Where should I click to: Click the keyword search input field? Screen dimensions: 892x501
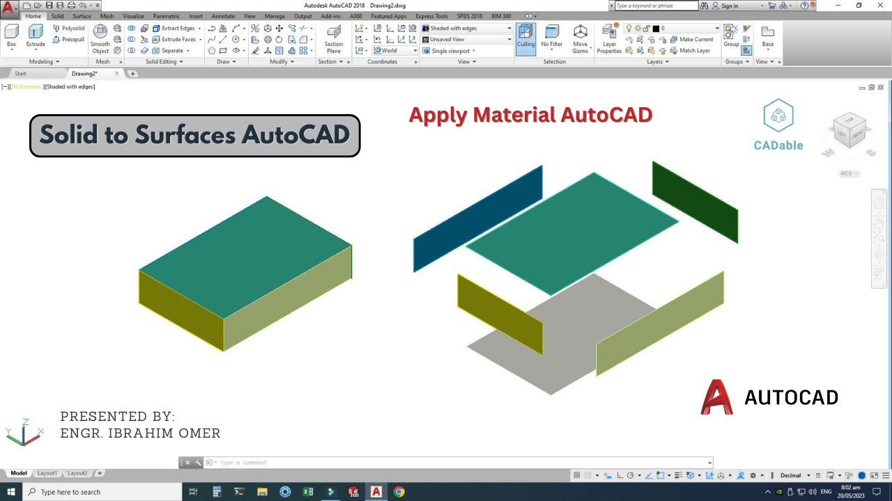tap(656, 6)
